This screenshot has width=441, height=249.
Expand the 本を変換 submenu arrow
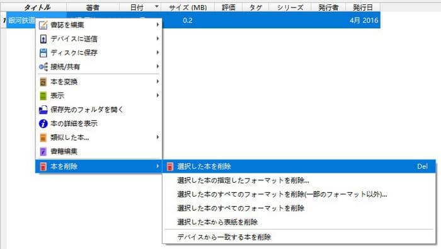pos(157,81)
